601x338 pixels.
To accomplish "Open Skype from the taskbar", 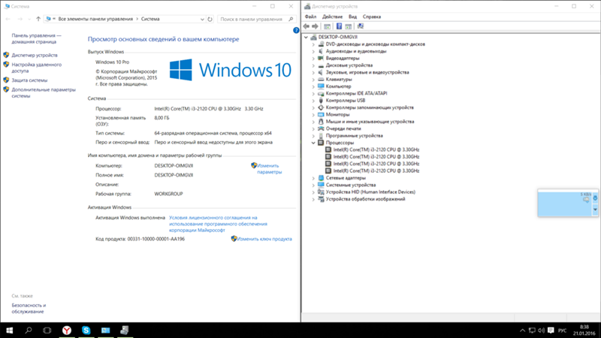I will pos(86,330).
